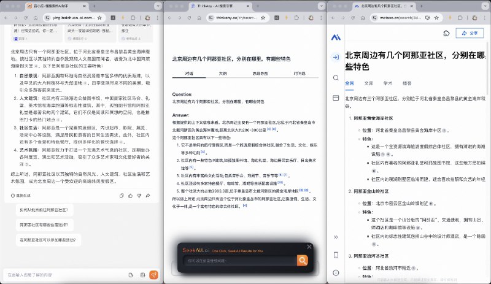Viewport: 491px width, 284px height.
Task: Bookmark the ThinkAny page with the star
Action: pos(263,18)
